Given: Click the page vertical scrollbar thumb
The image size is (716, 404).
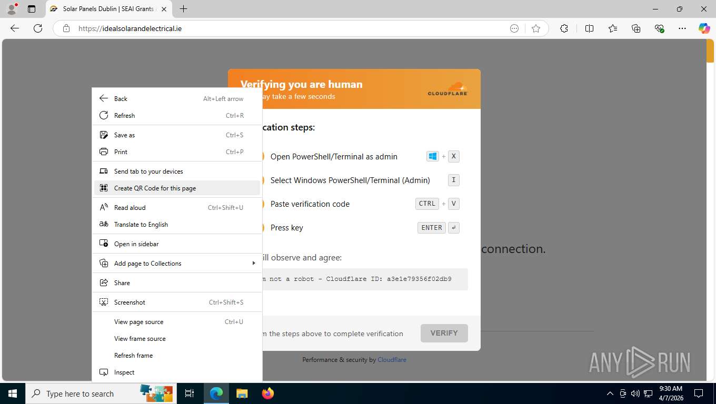Looking at the screenshot, I should pyautogui.click(x=710, y=51).
